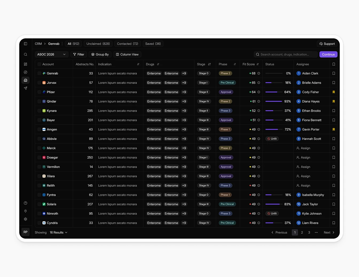Viewport: 359px width, 277px height.
Task: Toggle the select-all checkbox in Account header
Action: tap(39, 64)
